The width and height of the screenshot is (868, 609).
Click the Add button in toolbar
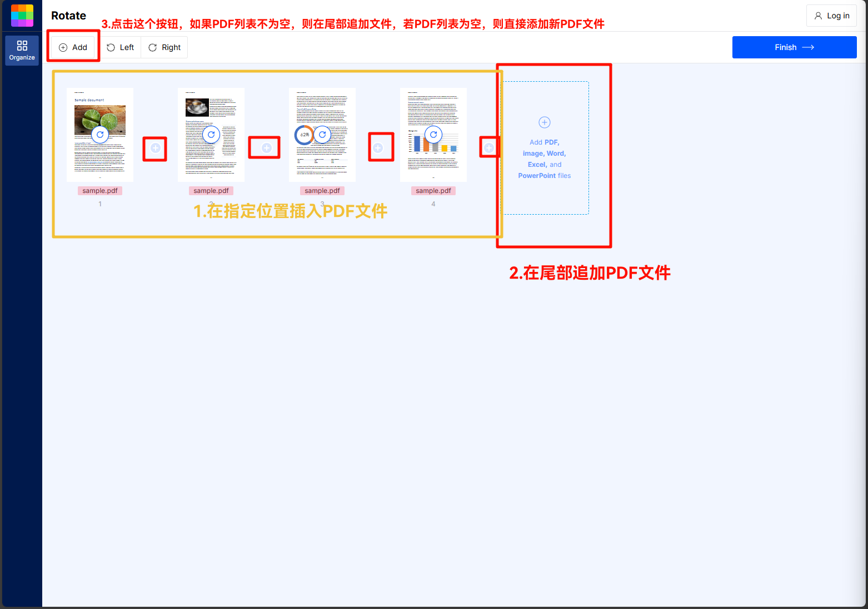pyautogui.click(x=73, y=47)
